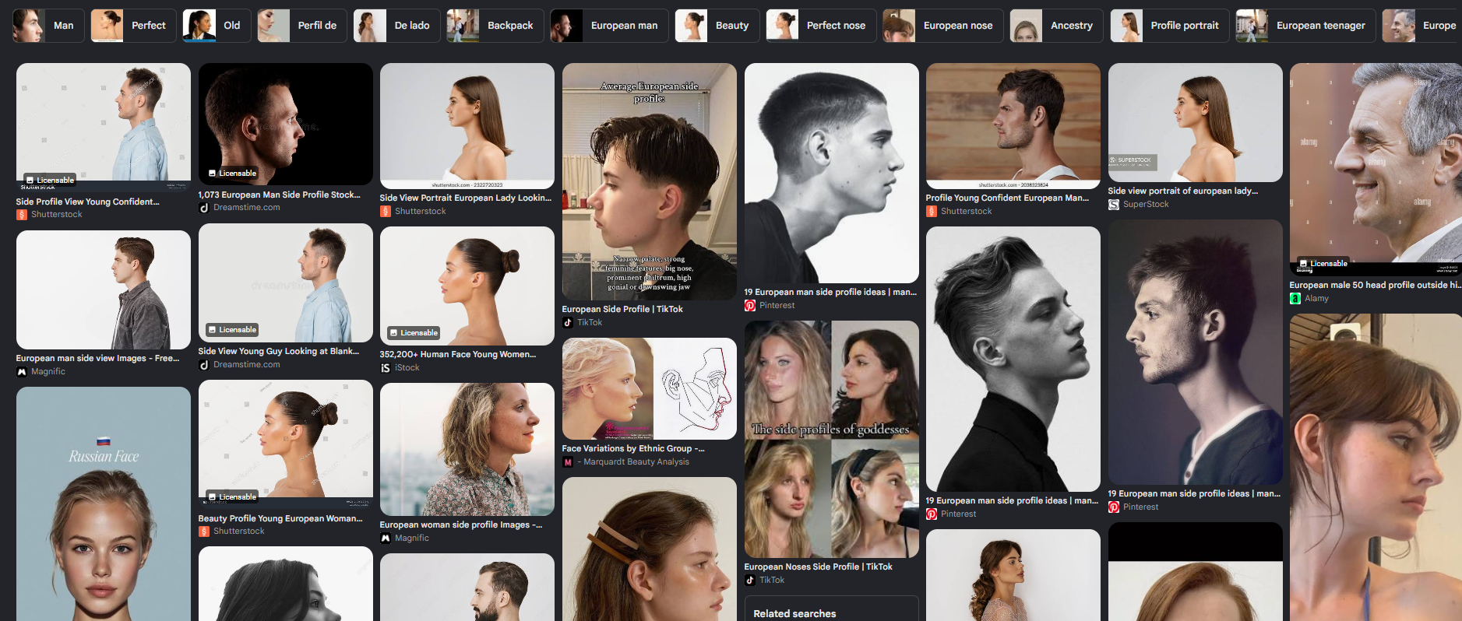This screenshot has width=1462, height=621.
Task: Click the Alamy icon under European male 50
Action: coord(1295,299)
